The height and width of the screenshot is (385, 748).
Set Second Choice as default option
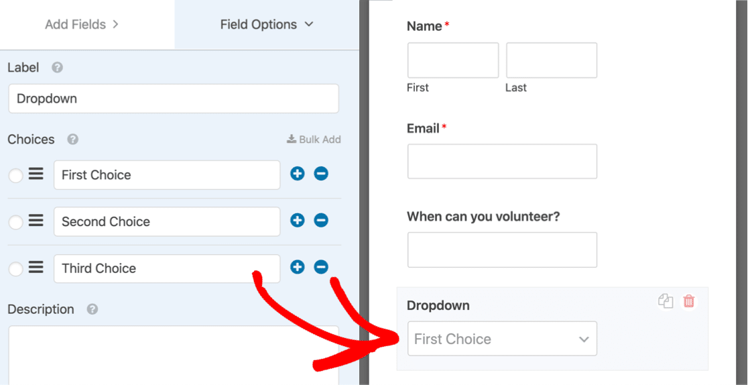click(x=15, y=223)
